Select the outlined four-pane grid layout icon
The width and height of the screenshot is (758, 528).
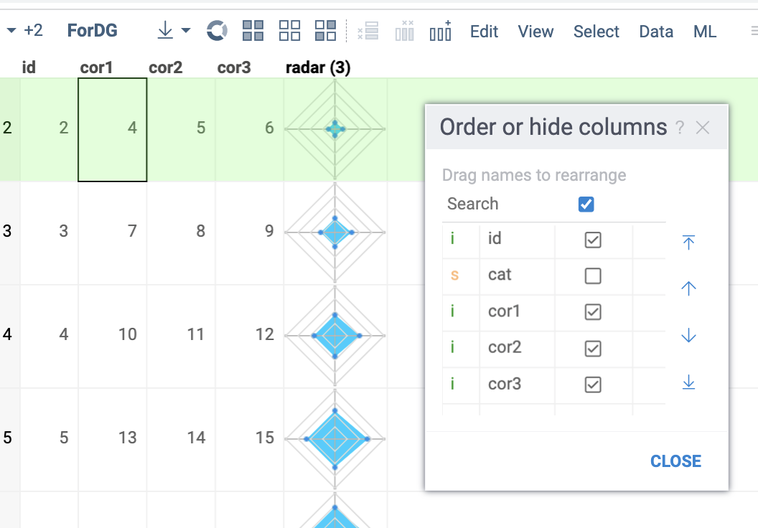tap(289, 31)
